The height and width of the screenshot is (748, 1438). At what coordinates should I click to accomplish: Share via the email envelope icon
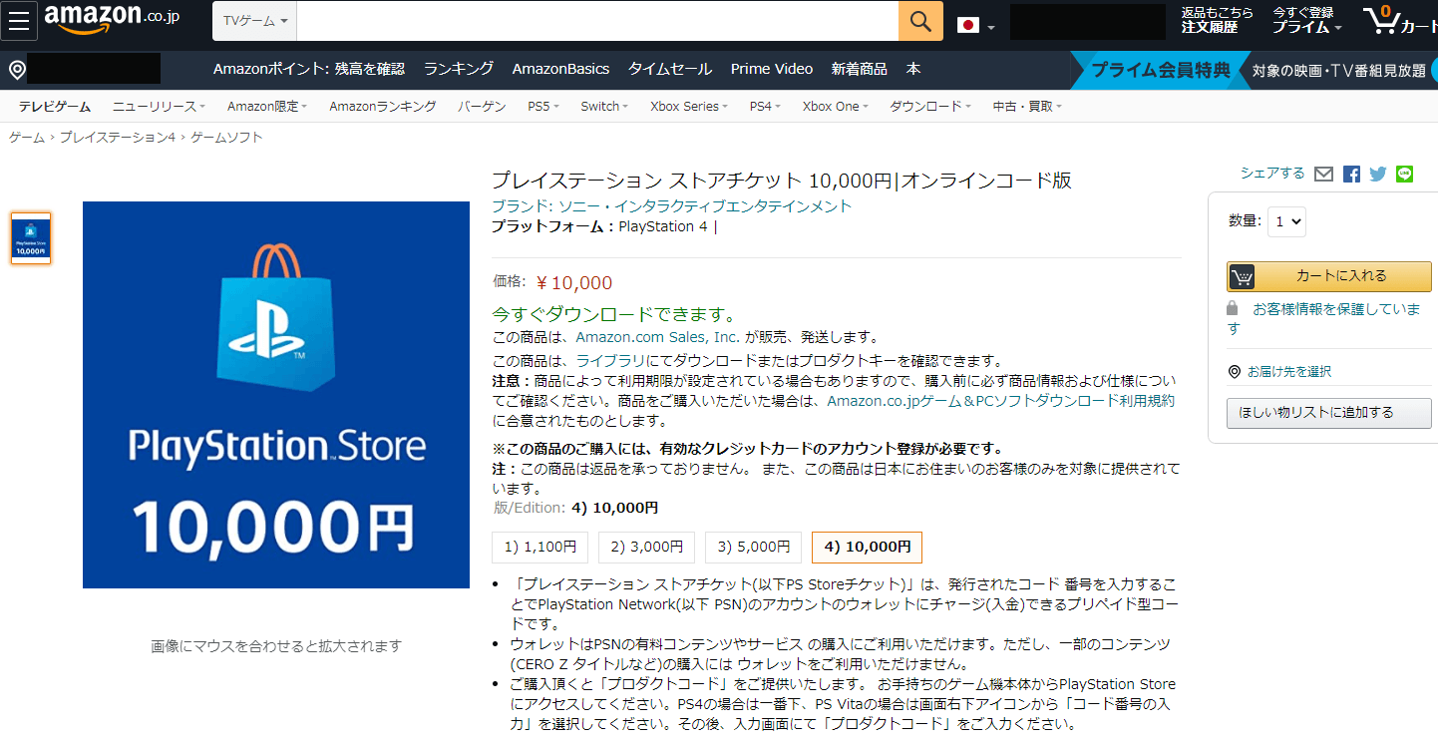pos(1323,174)
